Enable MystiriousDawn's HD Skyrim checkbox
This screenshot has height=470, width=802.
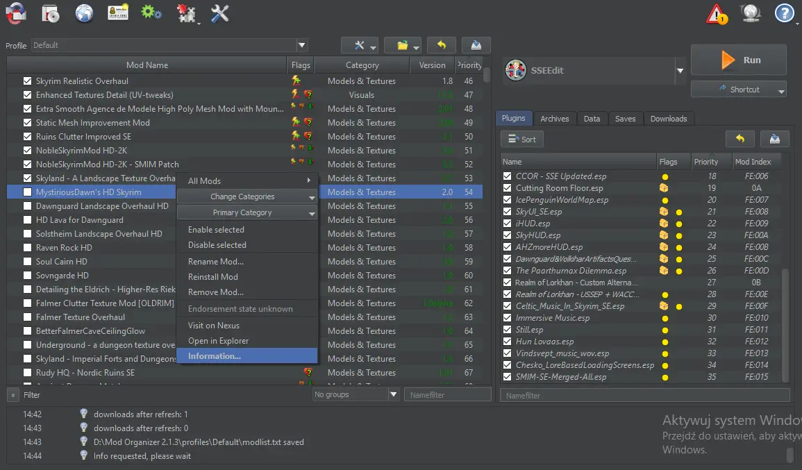[28, 192]
